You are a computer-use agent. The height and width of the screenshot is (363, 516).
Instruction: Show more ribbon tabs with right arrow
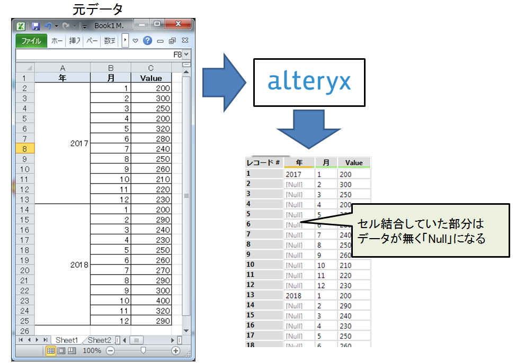point(125,41)
